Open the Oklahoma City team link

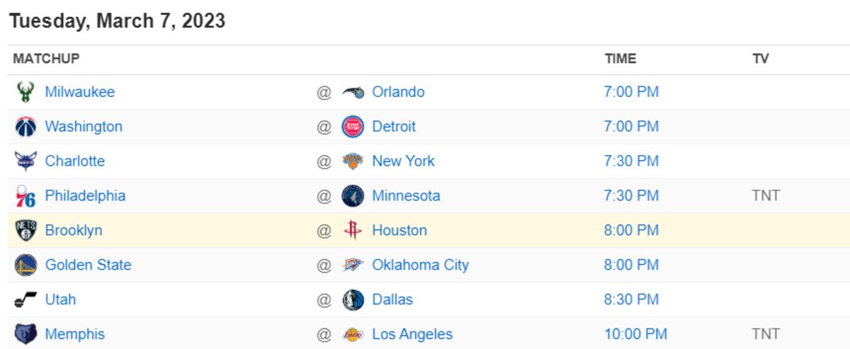420,265
